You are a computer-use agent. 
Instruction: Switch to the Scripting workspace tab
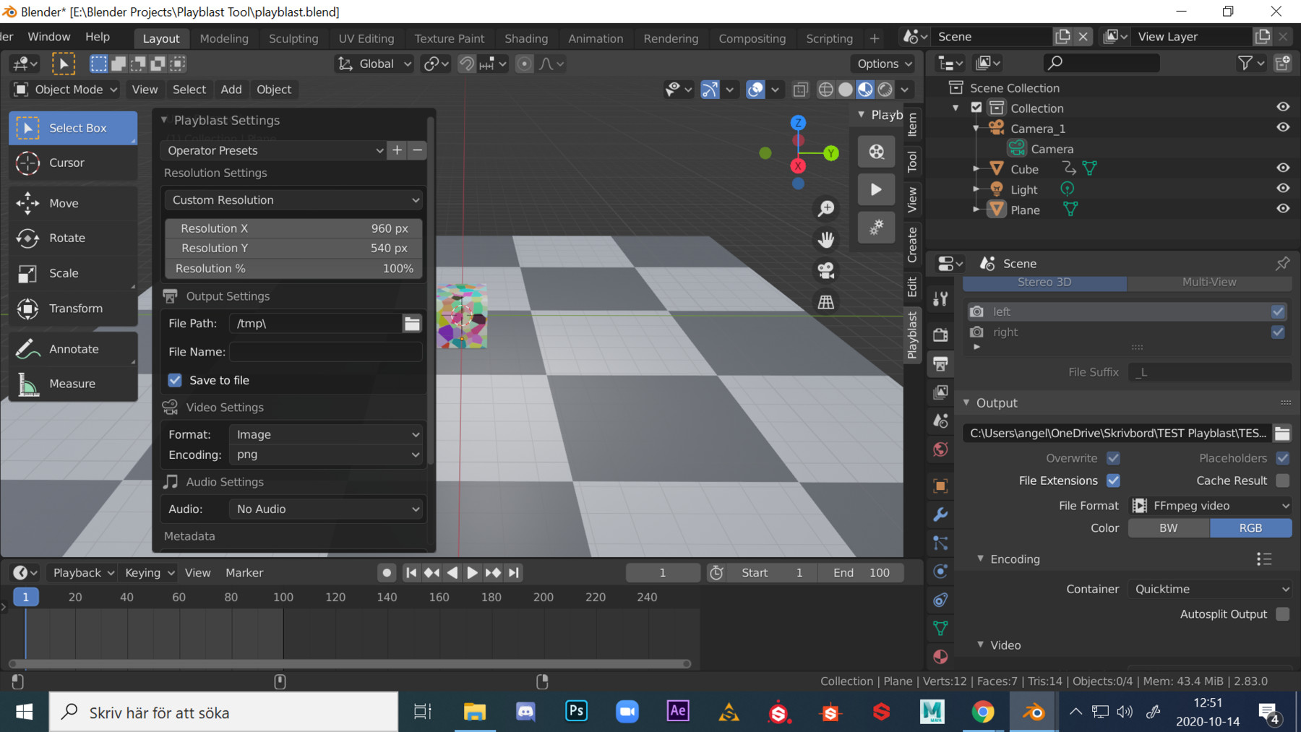point(829,38)
